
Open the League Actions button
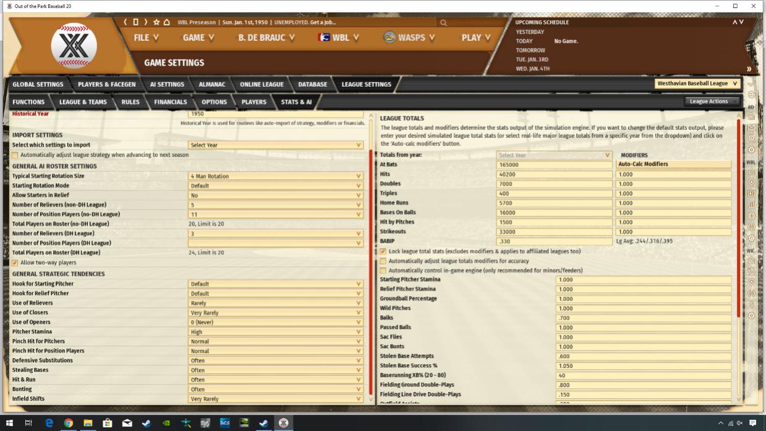pos(712,100)
